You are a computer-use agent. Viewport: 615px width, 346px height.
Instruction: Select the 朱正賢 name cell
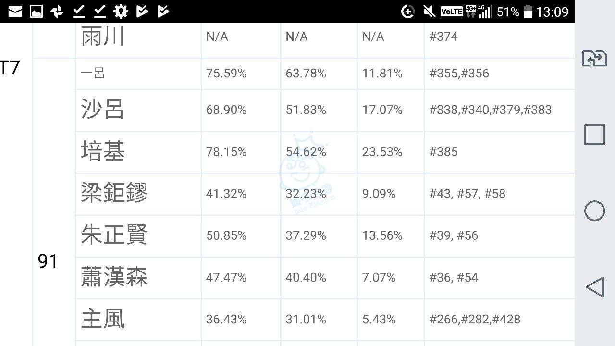coord(114,235)
